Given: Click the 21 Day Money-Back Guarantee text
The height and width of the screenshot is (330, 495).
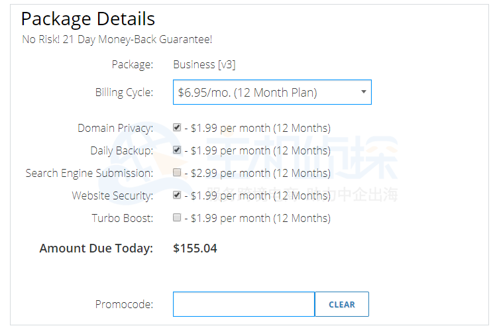Looking at the screenshot, I should coord(117,39).
